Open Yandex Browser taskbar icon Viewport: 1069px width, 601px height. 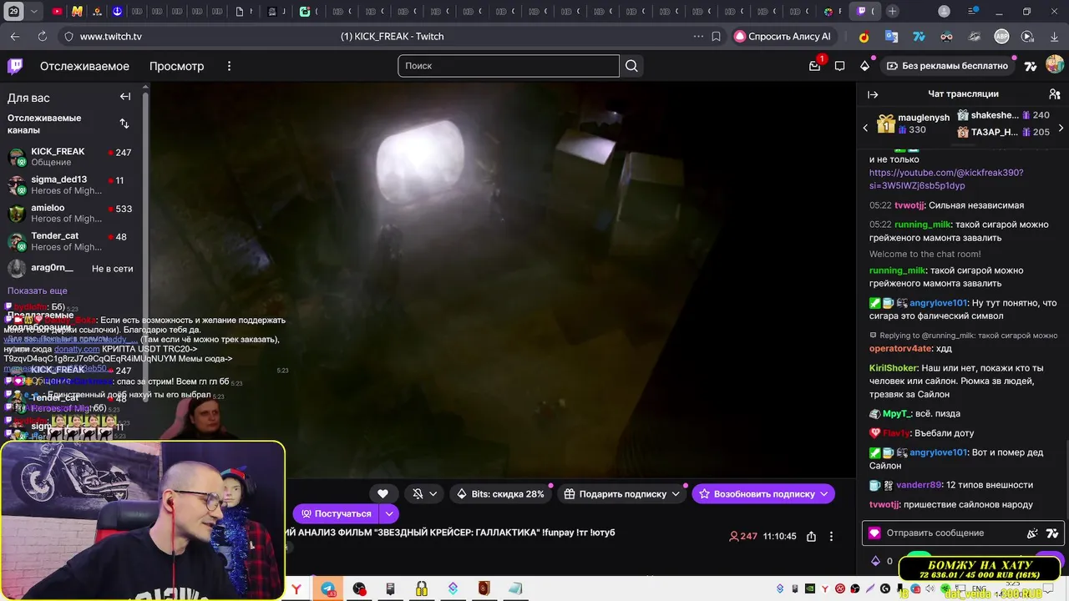coord(296,588)
